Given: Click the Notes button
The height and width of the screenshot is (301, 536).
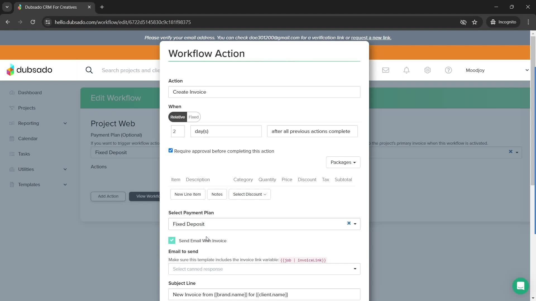Looking at the screenshot, I should (217, 194).
